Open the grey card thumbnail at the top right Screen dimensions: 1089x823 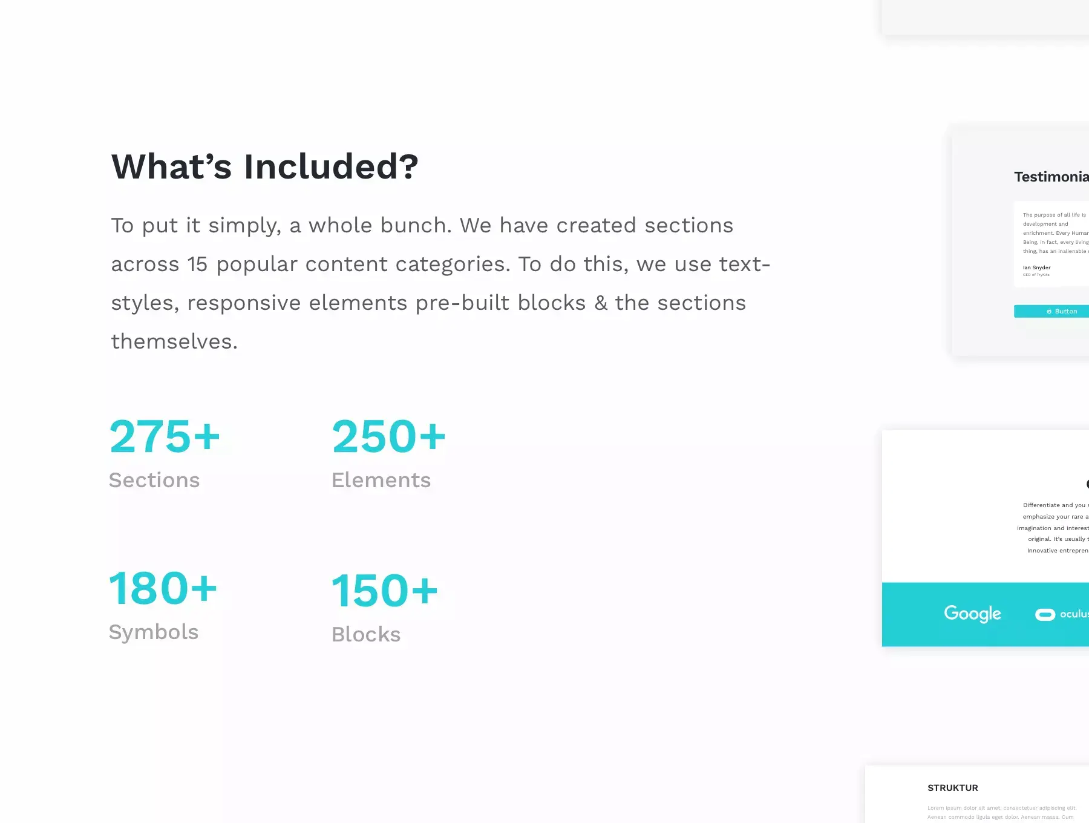(x=986, y=17)
